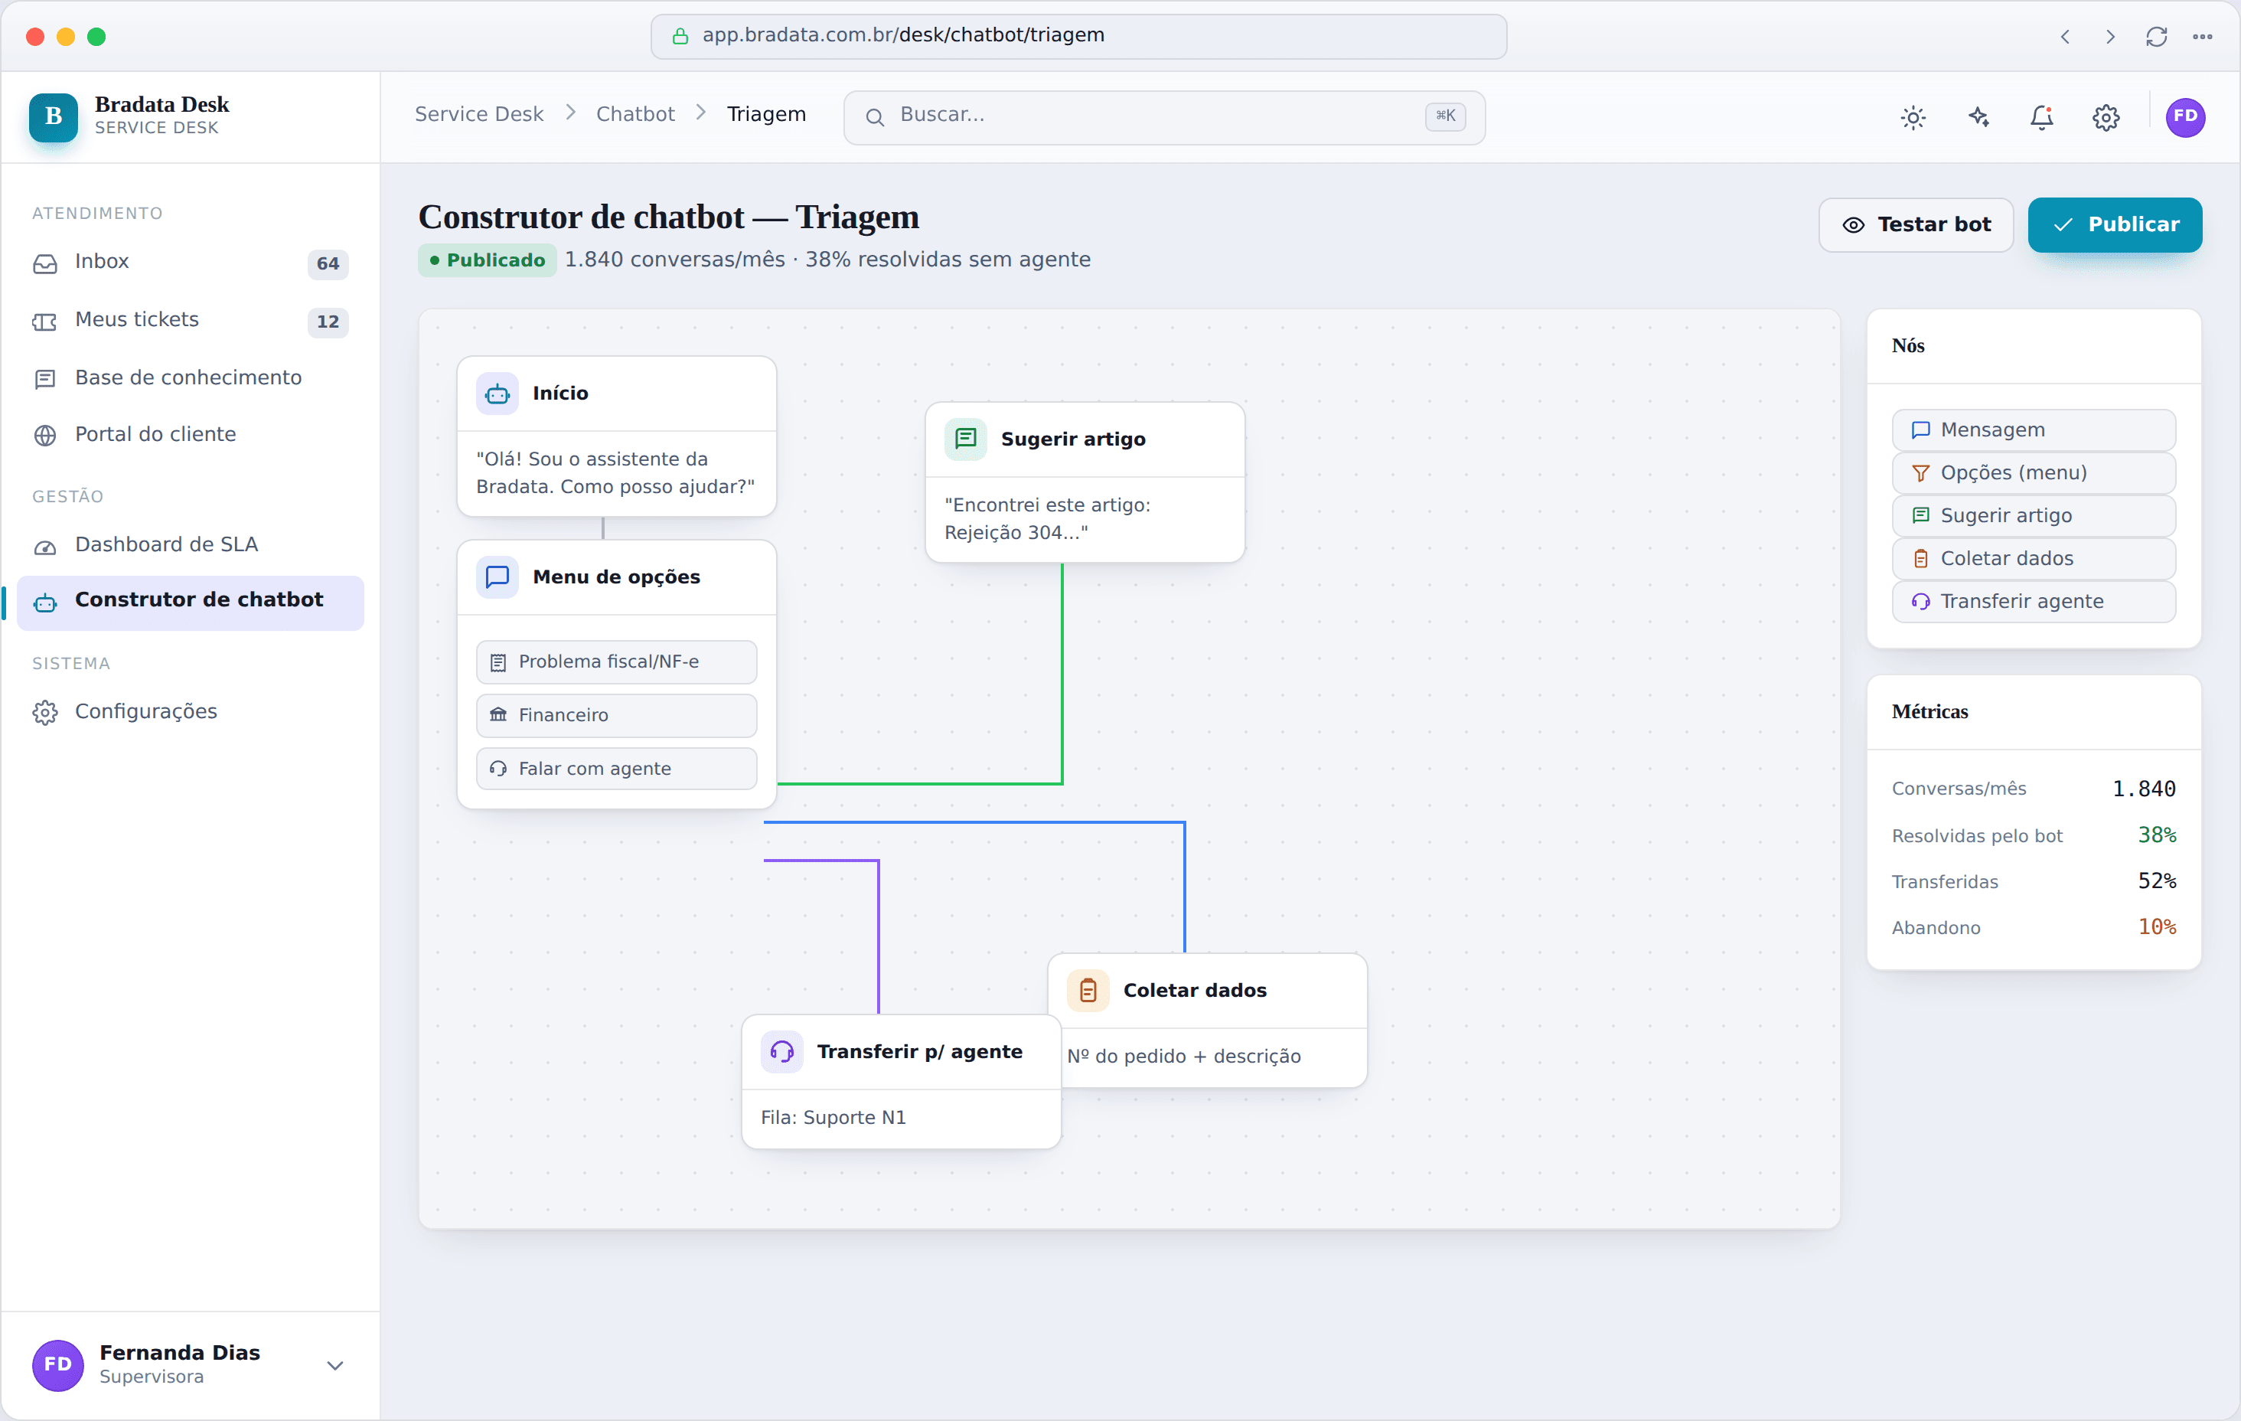The image size is (2241, 1421).
Task: Select the Sugerir artigo node title
Action: [x=1073, y=439]
